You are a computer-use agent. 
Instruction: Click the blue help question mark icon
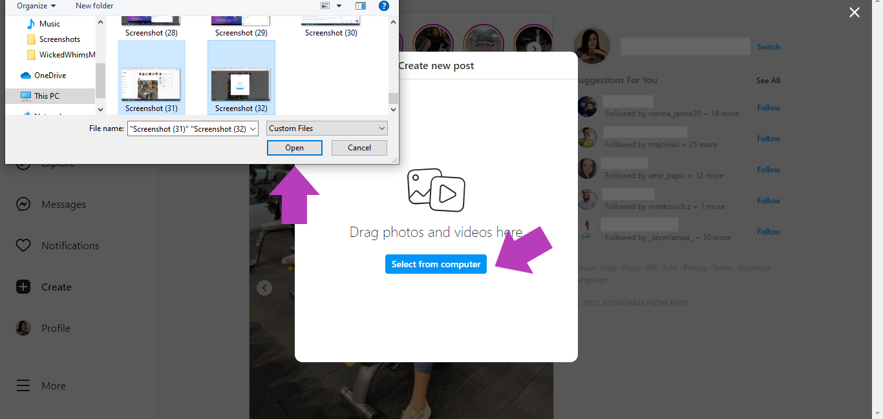click(383, 6)
